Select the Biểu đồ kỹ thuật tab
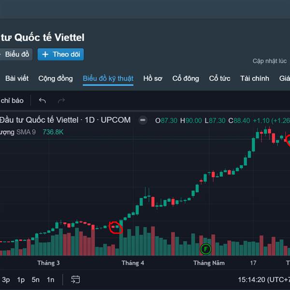The height and width of the screenshot is (290, 290). click(108, 79)
